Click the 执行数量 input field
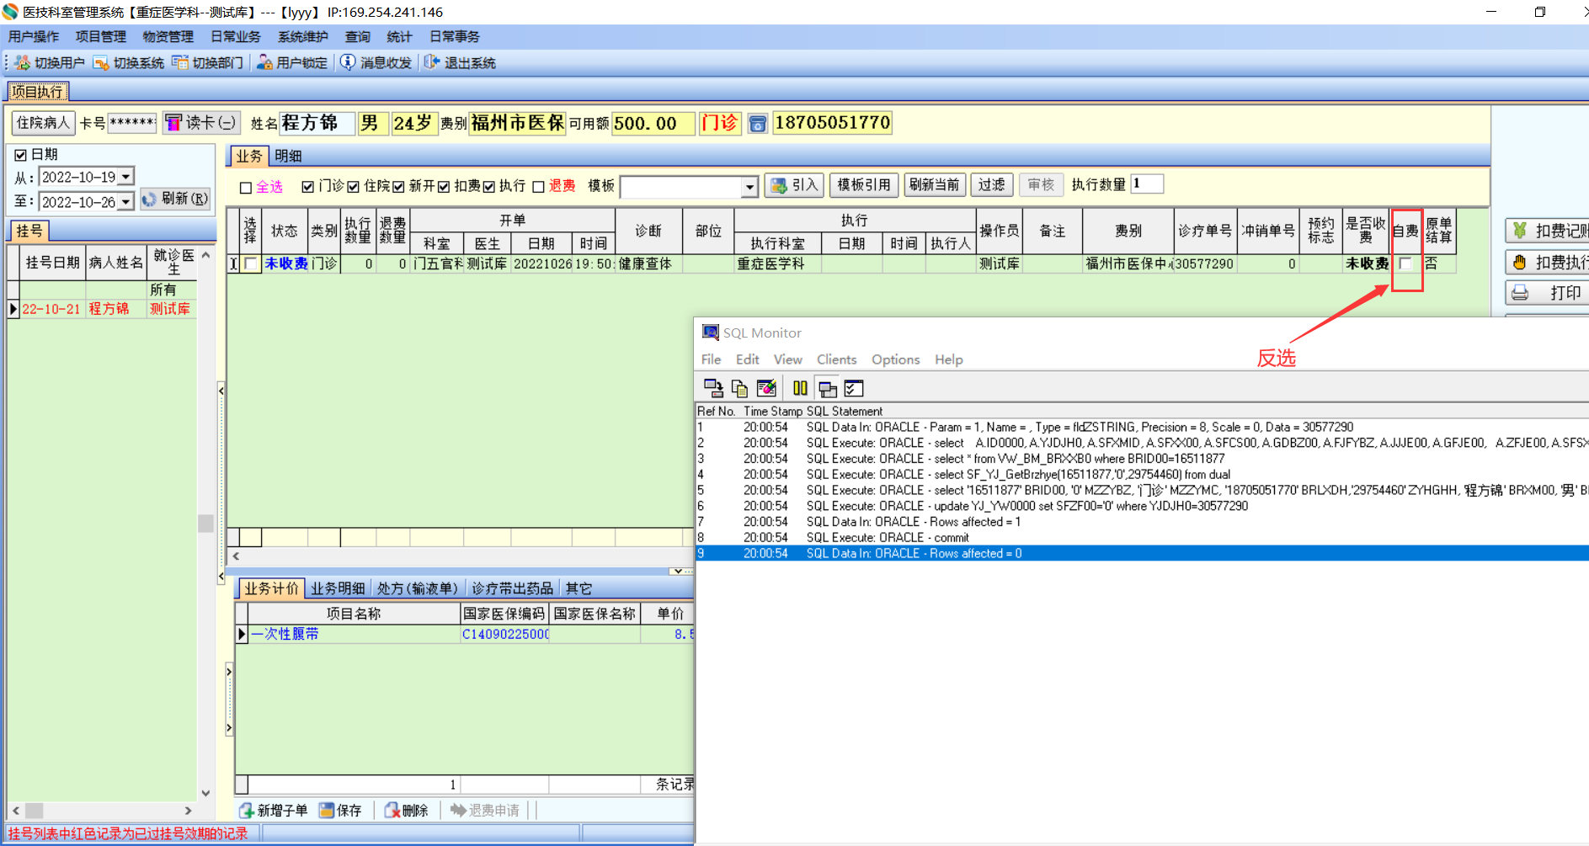The image size is (1589, 846). 1147,184
